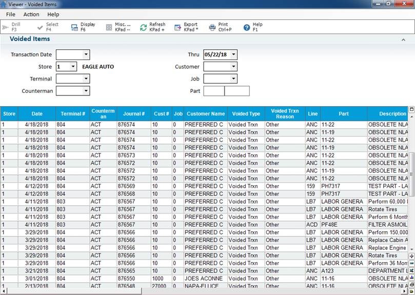
Task: Sort by the Voided Type column header
Action: pyautogui.click(x=246, y=113)
